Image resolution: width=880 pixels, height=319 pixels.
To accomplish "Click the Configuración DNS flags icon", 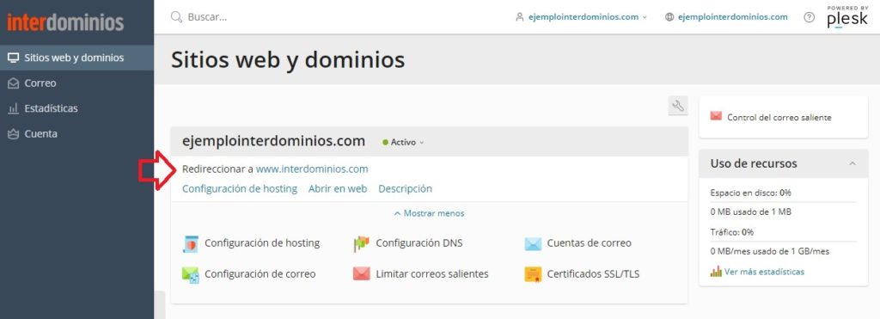I will coord(362,243).
